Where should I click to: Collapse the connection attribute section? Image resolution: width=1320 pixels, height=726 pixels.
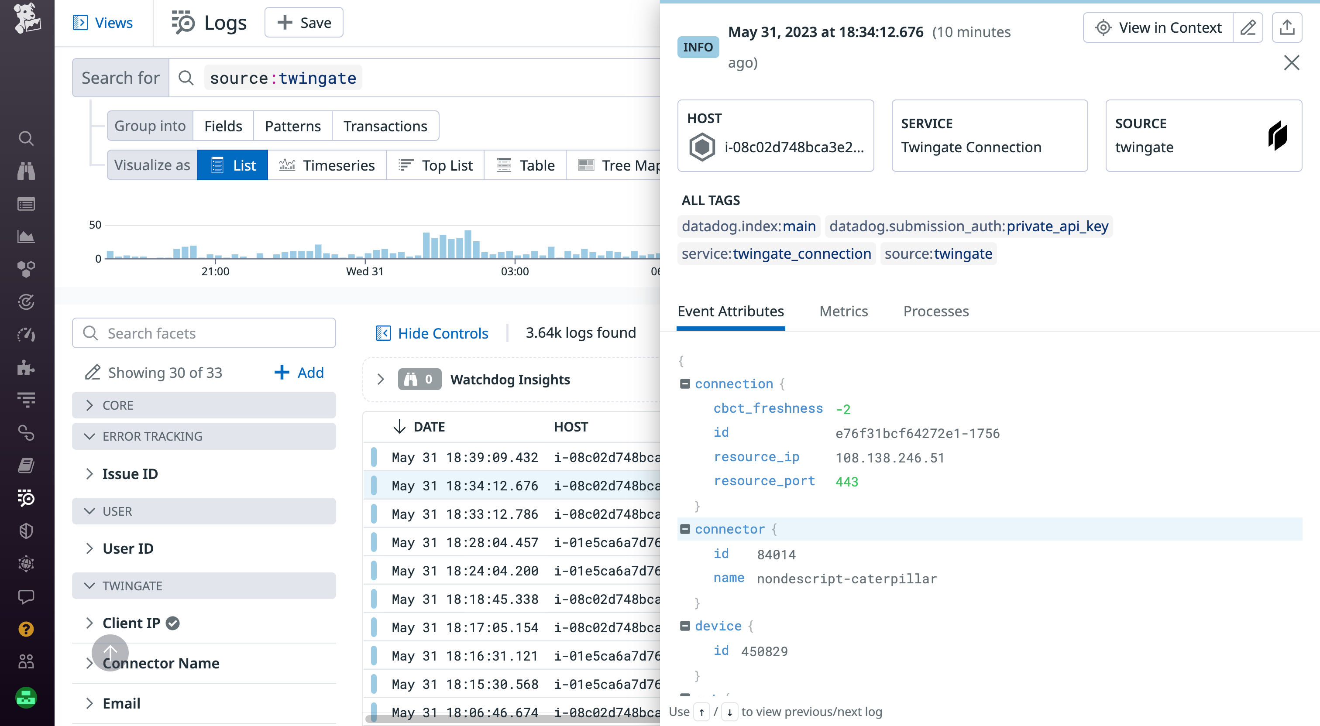click(686, 383)
